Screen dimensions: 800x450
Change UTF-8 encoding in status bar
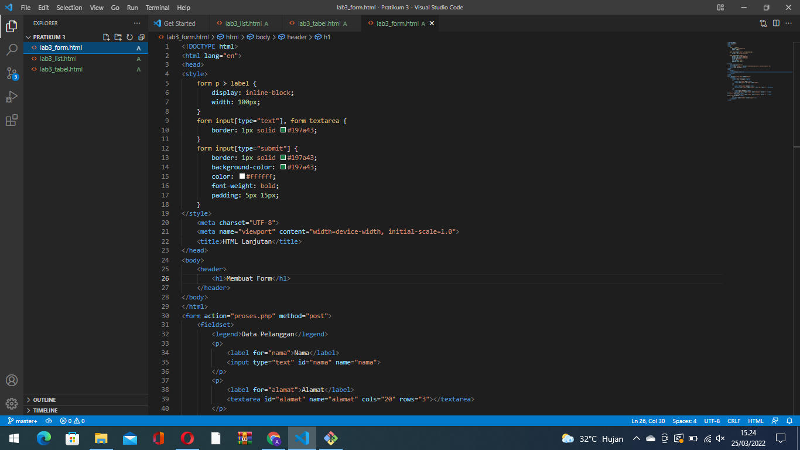[x=712, y=421]
